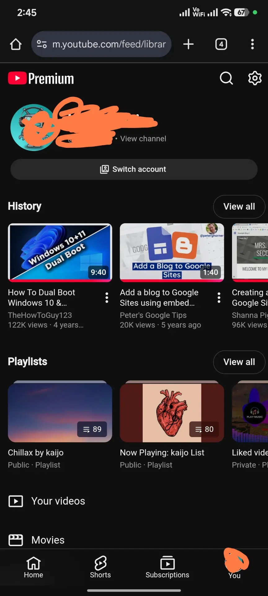The height and width of the screenshot is (596, 268).
Task: Open the Chillax by kaijo playlist thumbnail
Action: 60,411
